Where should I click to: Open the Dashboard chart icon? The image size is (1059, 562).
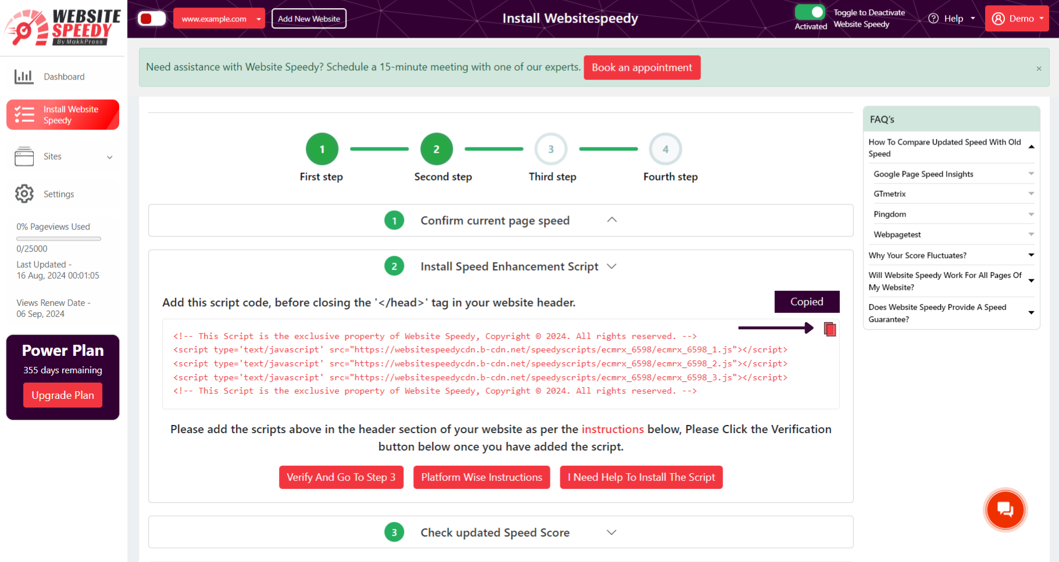24,77
